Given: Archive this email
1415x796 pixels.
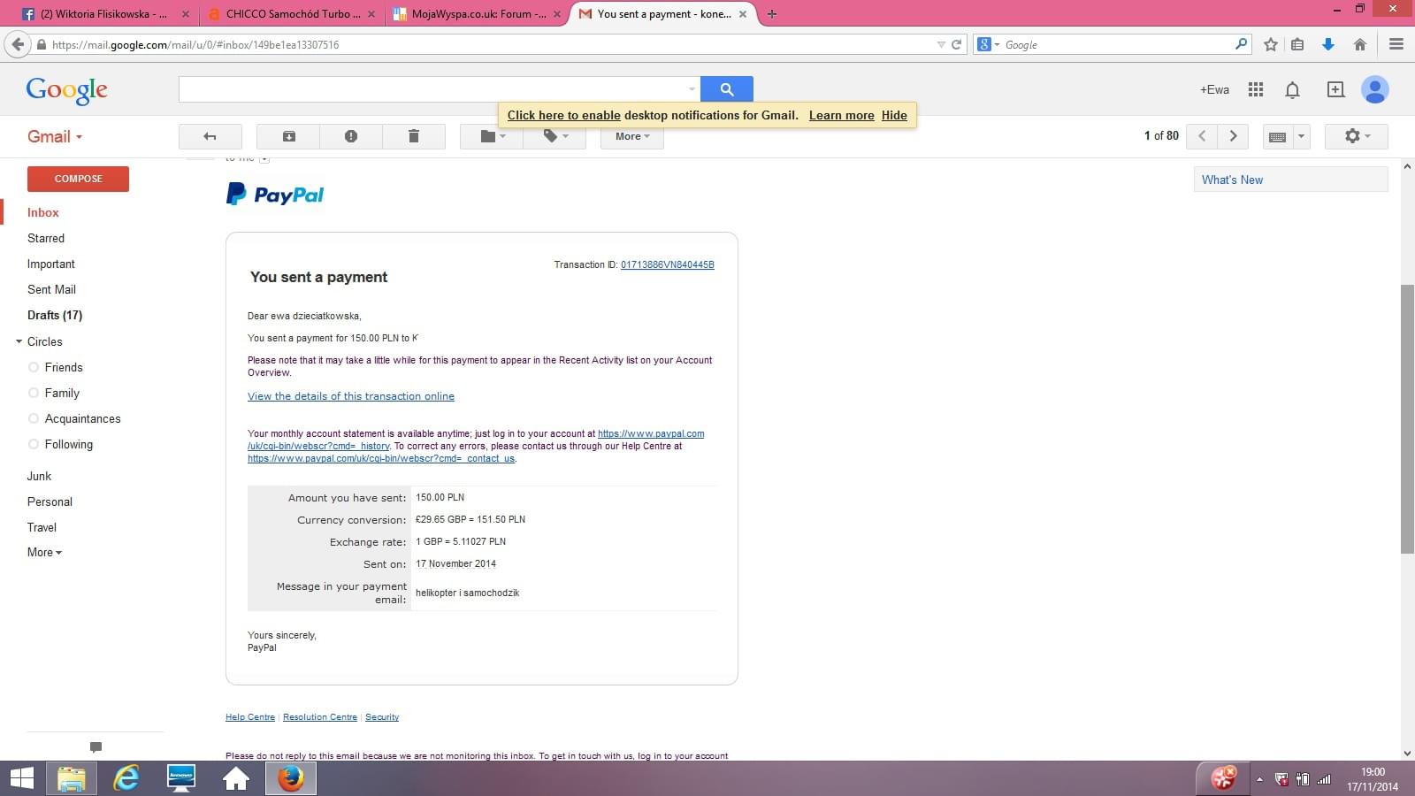Looking at the screenshot, I should click(x=288, y=136).
